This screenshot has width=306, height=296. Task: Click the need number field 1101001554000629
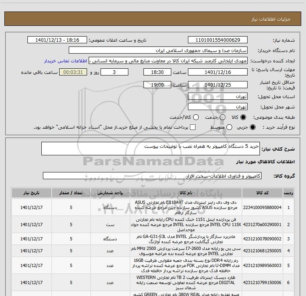tap(218, 40)
